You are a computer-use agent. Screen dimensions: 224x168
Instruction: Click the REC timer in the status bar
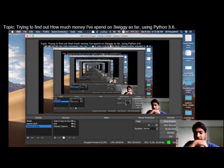134,142
